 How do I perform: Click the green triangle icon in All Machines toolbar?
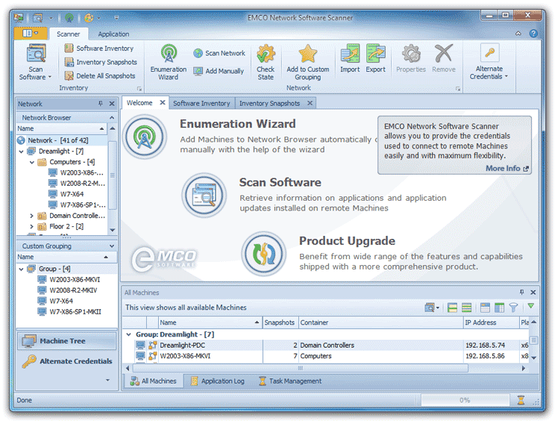tap(530, 306)
